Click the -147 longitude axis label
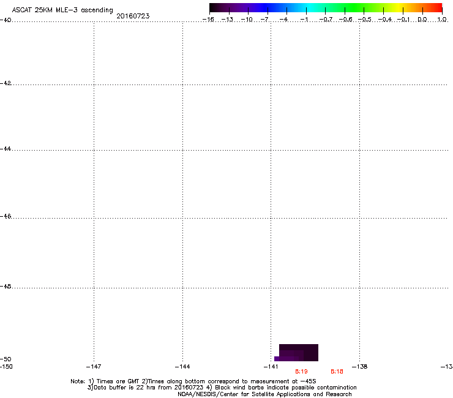 94,367
